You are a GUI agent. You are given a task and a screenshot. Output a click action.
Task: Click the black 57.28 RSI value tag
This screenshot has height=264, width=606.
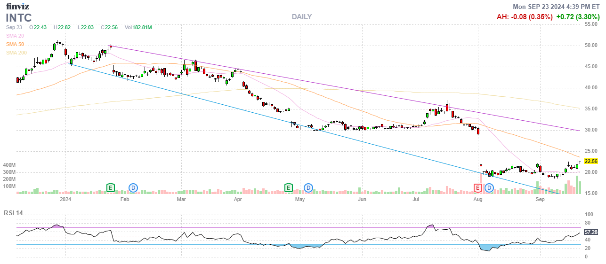coord(590,232)
